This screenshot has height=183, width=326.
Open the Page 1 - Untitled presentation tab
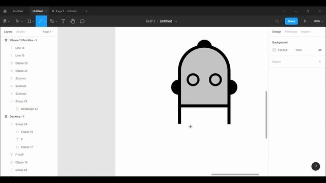[x=65, y=11]
